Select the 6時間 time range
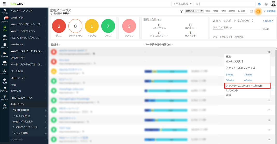This screenshot has height=144, width=277. (223, 11)
